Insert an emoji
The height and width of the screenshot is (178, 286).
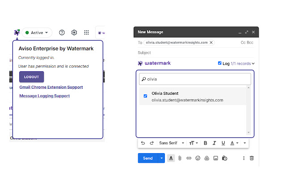[x=198, y=158]
